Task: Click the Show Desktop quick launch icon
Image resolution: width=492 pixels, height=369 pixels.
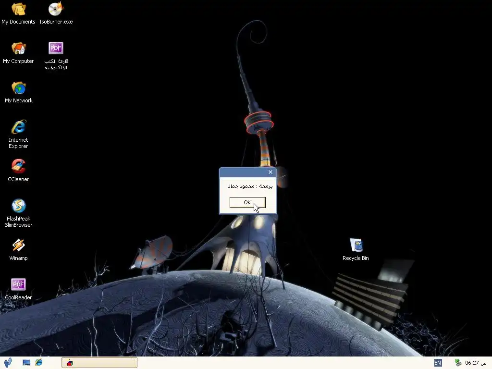Action: (26, 363)
